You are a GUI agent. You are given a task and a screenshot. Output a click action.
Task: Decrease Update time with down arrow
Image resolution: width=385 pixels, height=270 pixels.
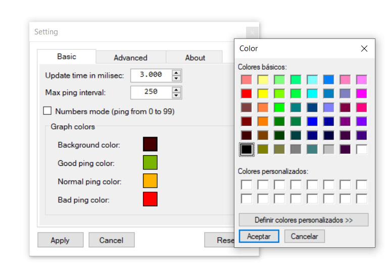(176, 78)
